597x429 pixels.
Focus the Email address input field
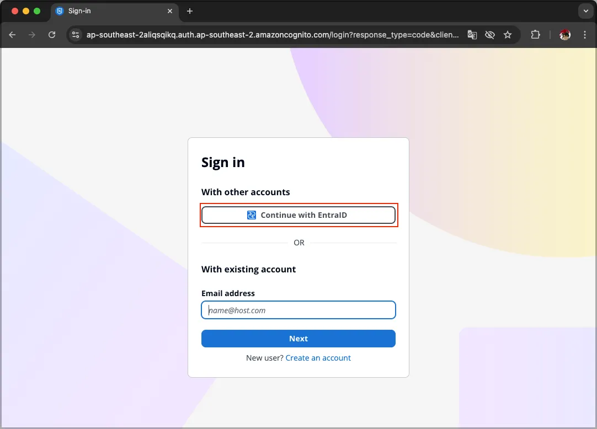[x=298, y=310]
